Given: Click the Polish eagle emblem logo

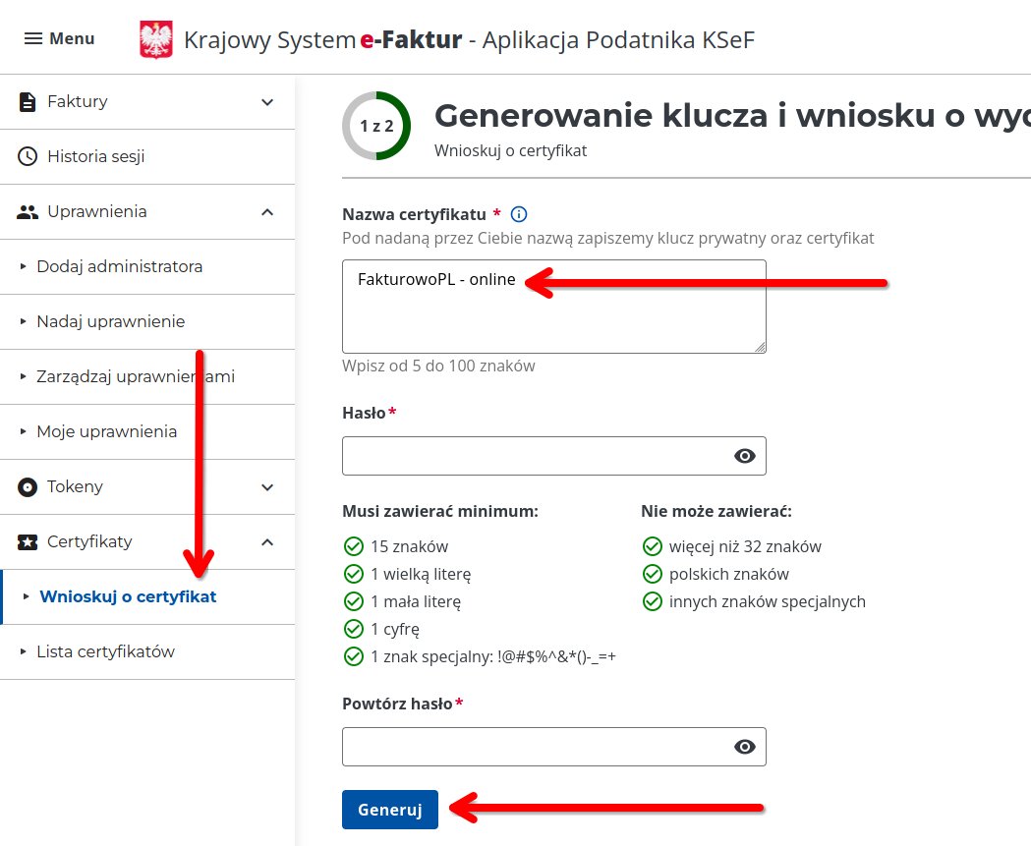Looking at the screenshot, I should [x=155, y=40].
